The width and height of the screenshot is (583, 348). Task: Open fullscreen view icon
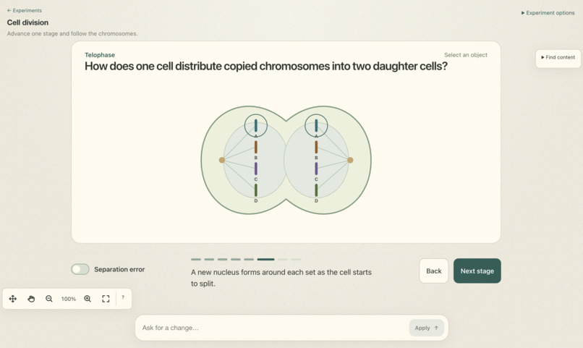coord(106,299)
